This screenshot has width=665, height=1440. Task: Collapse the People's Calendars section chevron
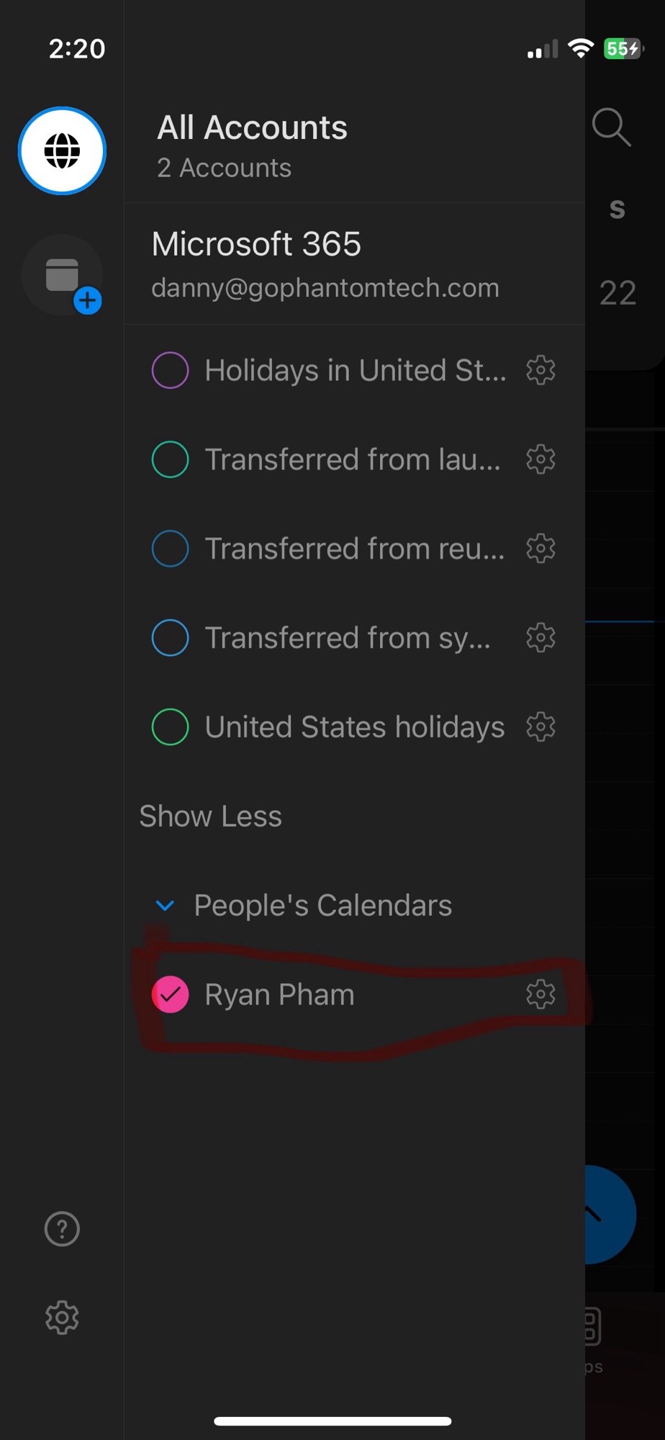166,906
